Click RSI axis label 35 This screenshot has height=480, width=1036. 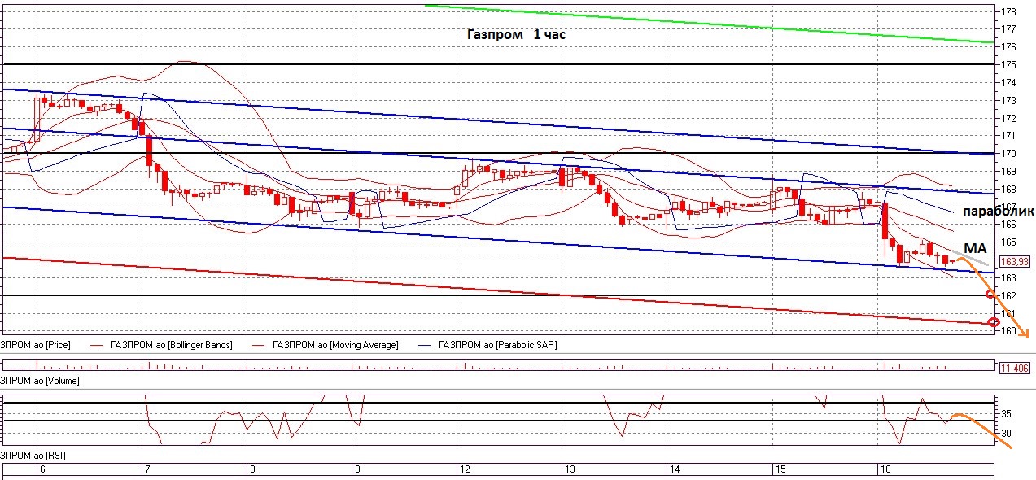coord(1005,414)
